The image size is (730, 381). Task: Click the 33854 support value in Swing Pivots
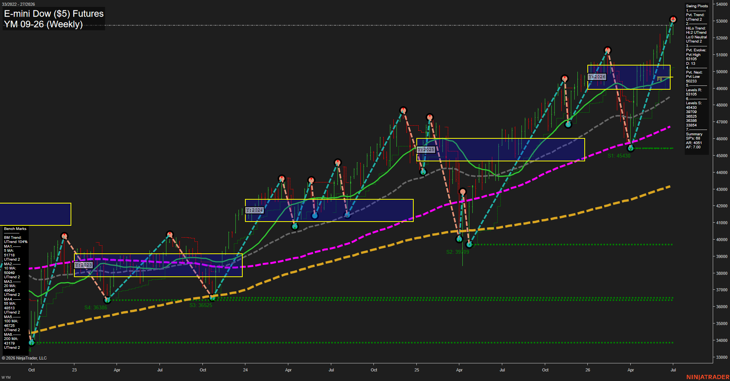tap(691, 125)
